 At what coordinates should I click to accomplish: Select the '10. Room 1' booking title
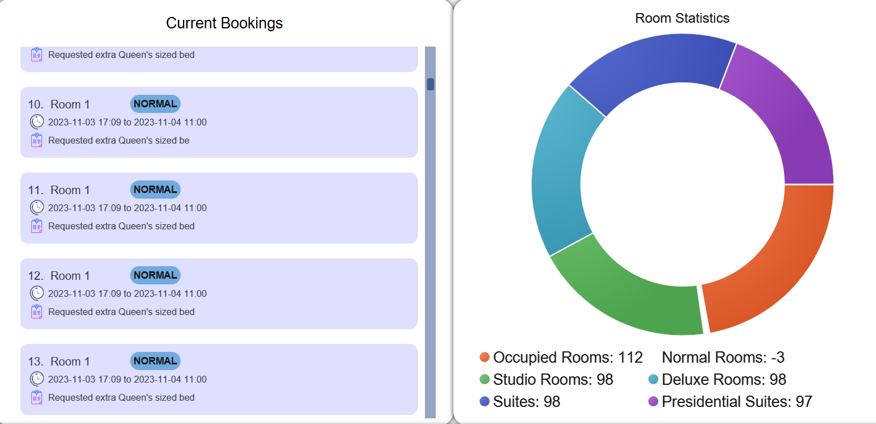(59, 104)
